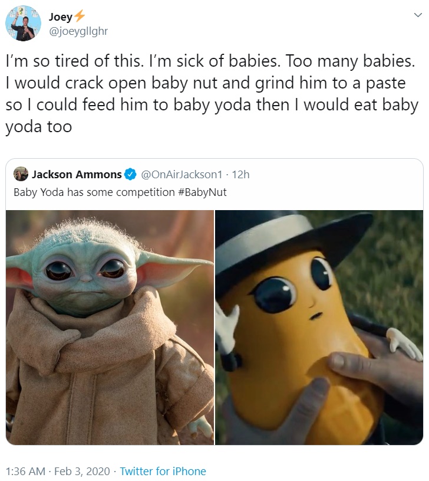Screen dimensions: 429x481
Task: Click the 1:36 AM · Feb 3, 2020 timestamp
Action: point(58,471)
